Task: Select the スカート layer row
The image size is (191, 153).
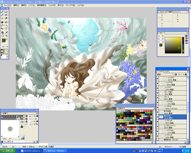Action: coord(173,98)
